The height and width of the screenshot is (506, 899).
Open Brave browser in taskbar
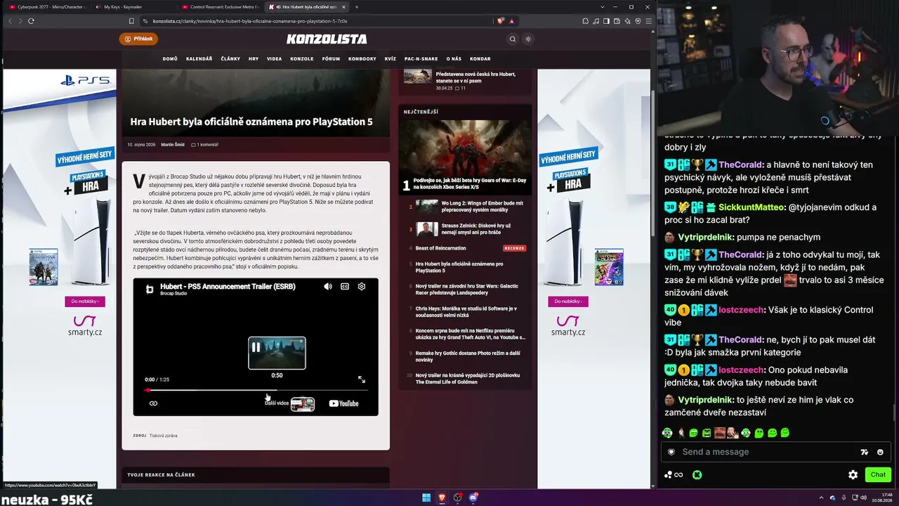tap(442, 498)
